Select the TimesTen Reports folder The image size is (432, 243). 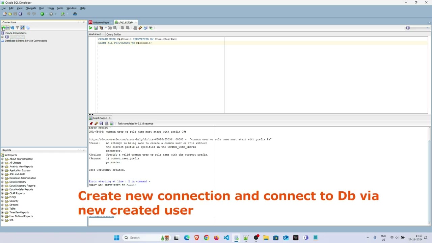pos(19,213)
